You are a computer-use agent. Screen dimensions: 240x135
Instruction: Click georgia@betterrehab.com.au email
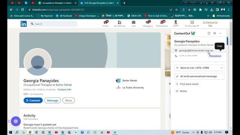196,51
